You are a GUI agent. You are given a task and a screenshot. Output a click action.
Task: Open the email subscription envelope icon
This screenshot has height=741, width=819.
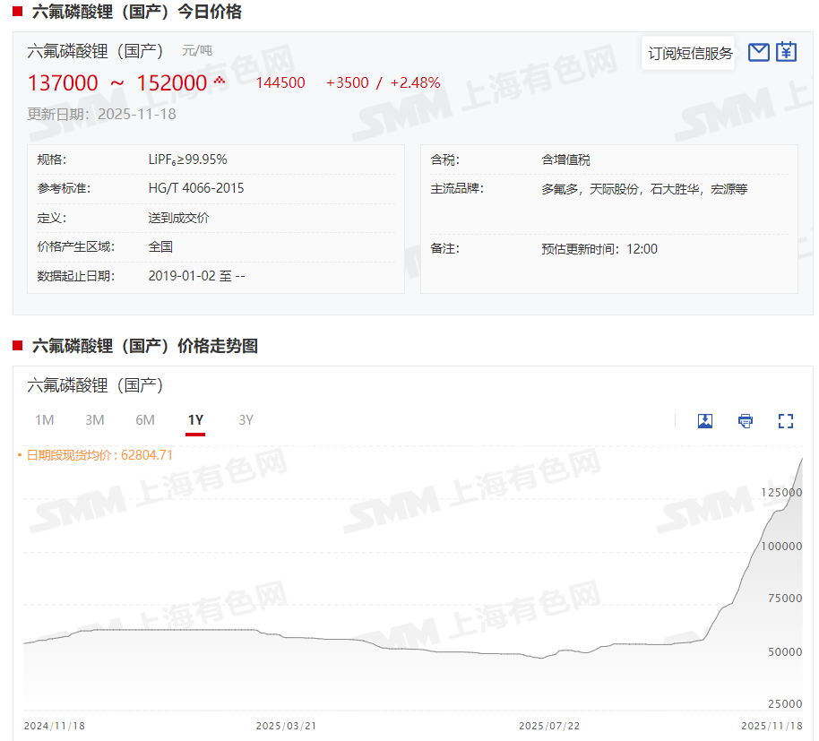point(758,52)
